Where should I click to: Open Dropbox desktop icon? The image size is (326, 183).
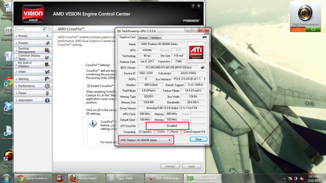pyautogui.click(x=8, y=109)
